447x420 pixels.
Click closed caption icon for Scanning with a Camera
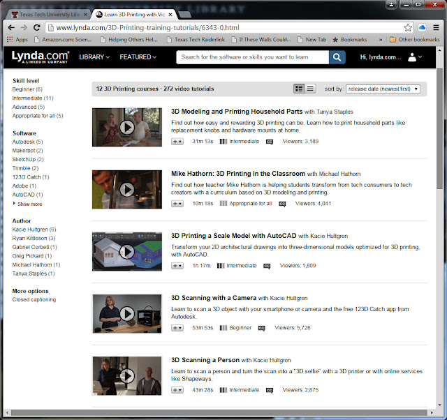tap(262, 329)
